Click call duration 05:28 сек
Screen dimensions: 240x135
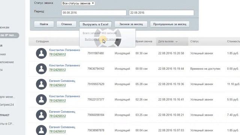pos(142,84)
